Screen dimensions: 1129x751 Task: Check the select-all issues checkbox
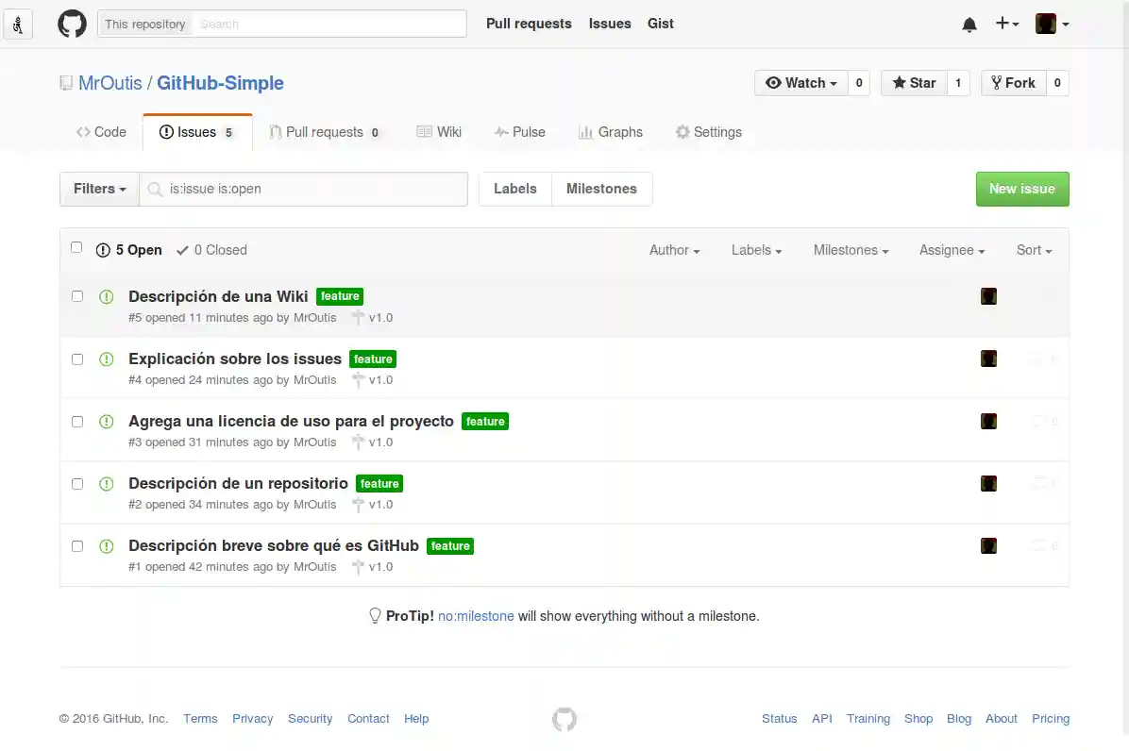tap(76, 246)
